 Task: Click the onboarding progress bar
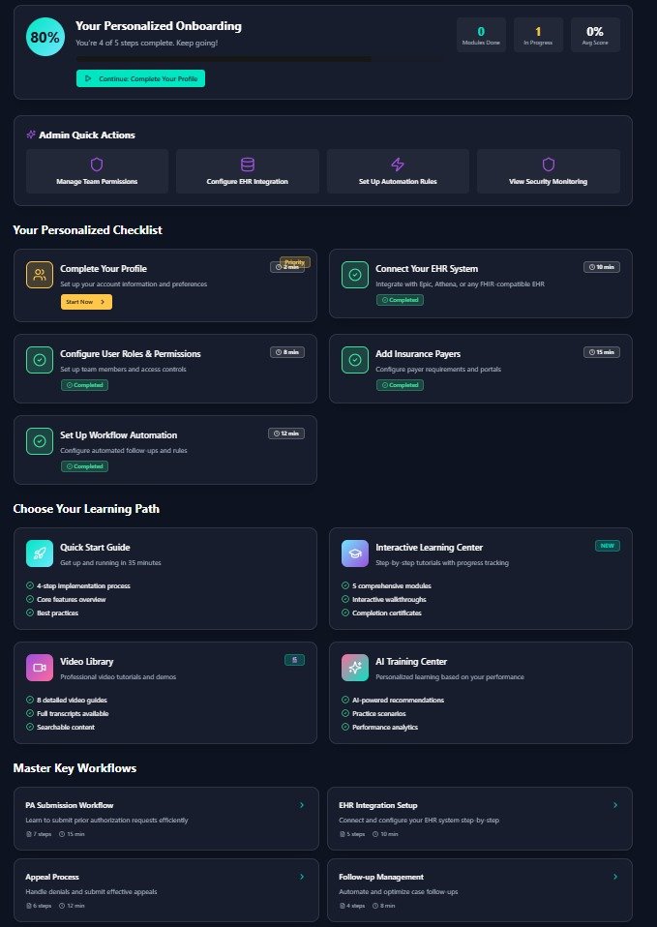tap(223, 59)
